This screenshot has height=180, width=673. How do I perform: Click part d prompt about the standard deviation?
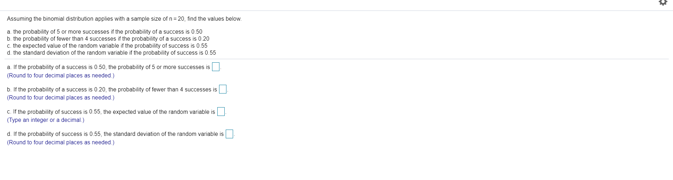tap(115, 134)
